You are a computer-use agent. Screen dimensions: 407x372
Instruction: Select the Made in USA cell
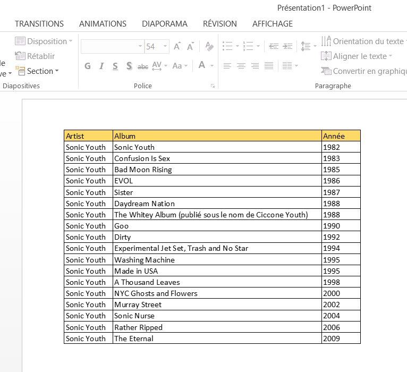pyautogui.click(x=217, y=270)
